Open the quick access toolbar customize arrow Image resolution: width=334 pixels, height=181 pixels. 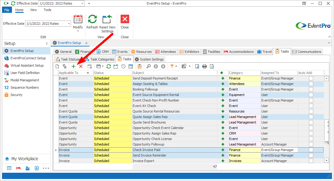click(x=89, y=3)
